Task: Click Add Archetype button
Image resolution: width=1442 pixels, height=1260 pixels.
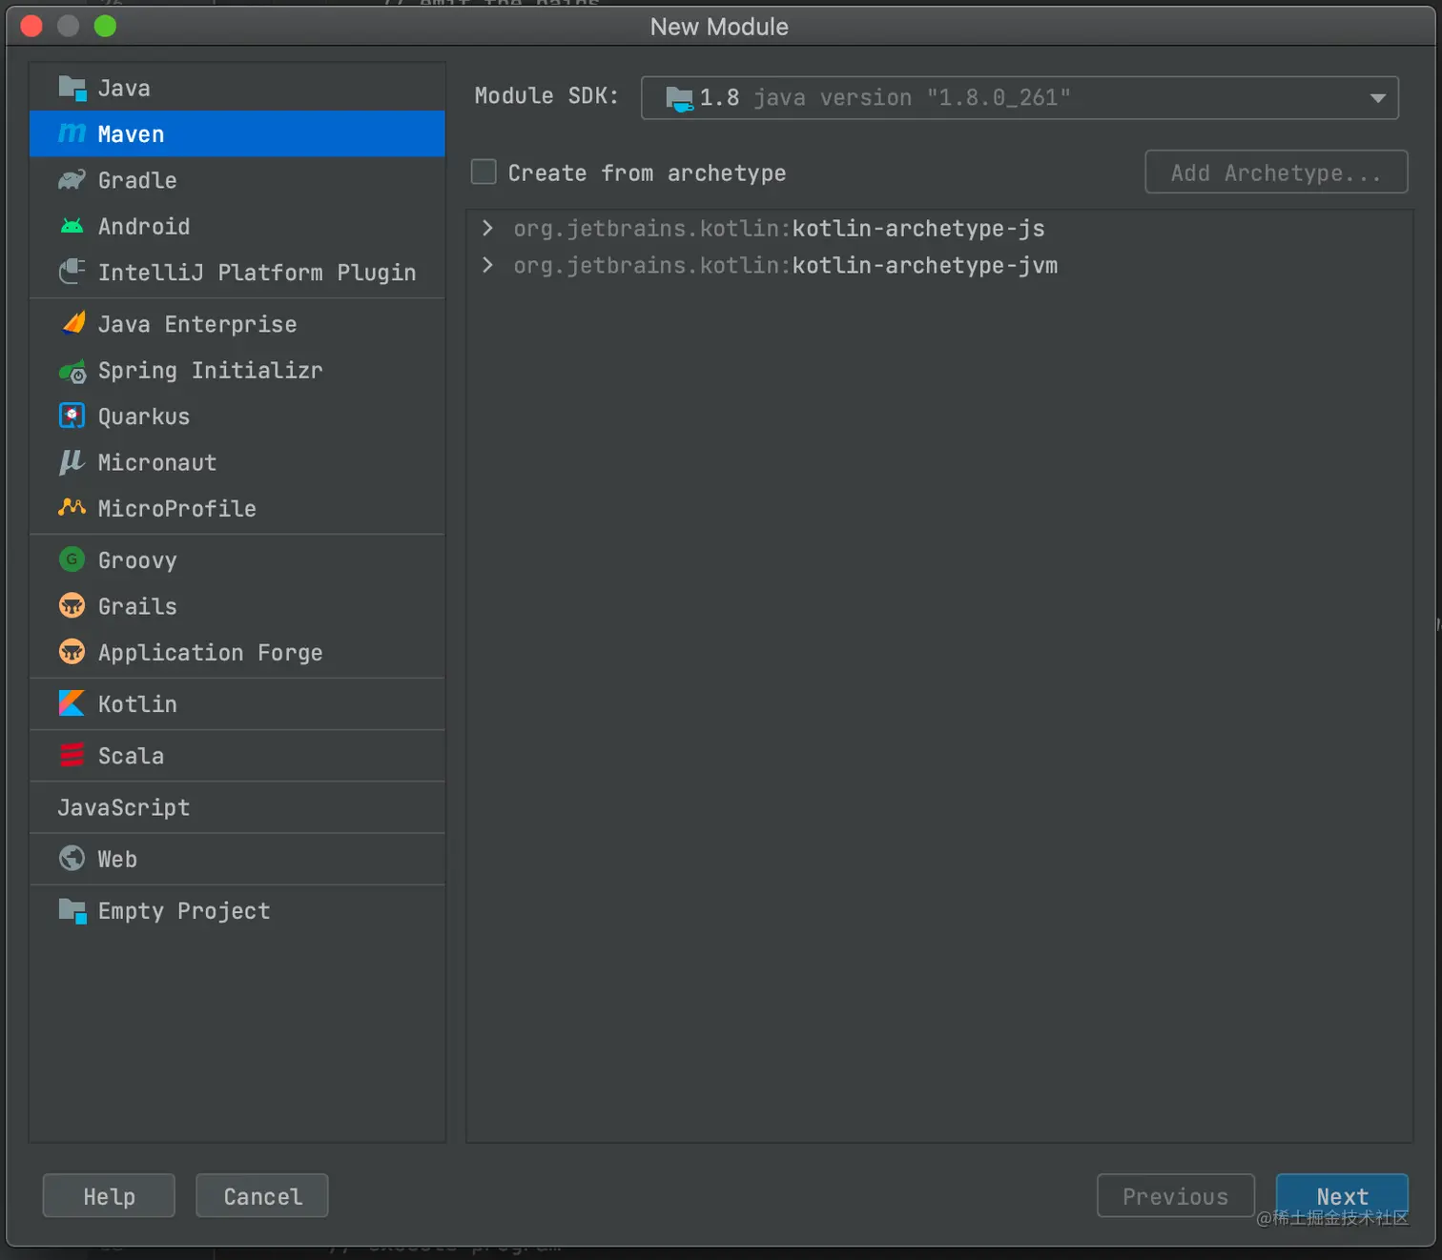Action: click(1276, 173)
